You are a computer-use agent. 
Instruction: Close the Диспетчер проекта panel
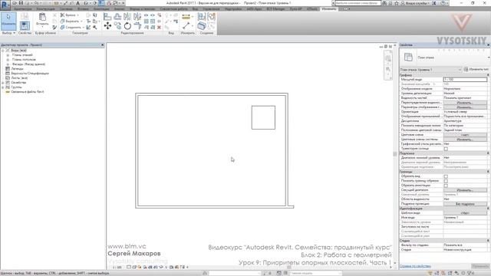(x=102, y=45)
